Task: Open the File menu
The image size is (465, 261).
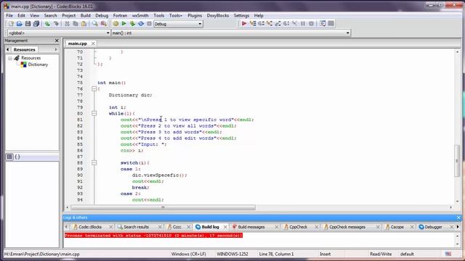Action: (x=9, y=15)
